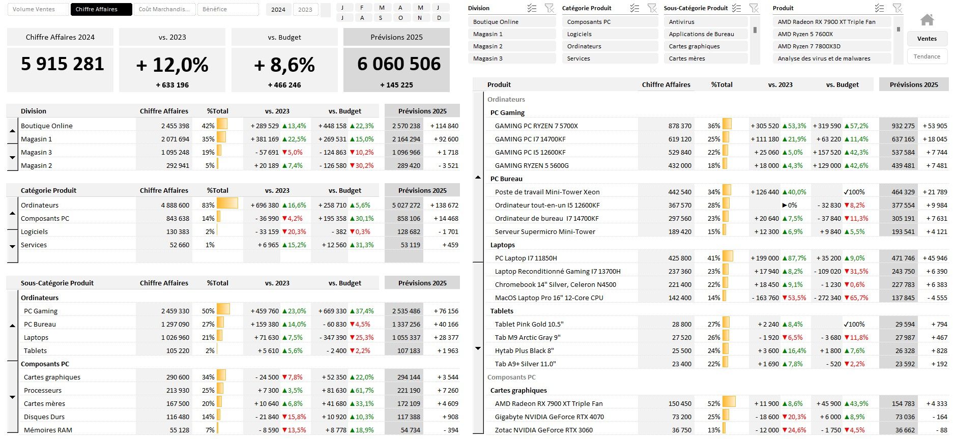Filter on month F (février)
This screenshot has width=955, height=439.
[x=362, y=8]
